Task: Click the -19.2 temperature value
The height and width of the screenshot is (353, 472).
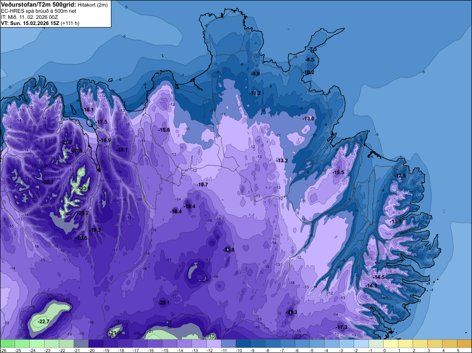Action: point(95,230)
